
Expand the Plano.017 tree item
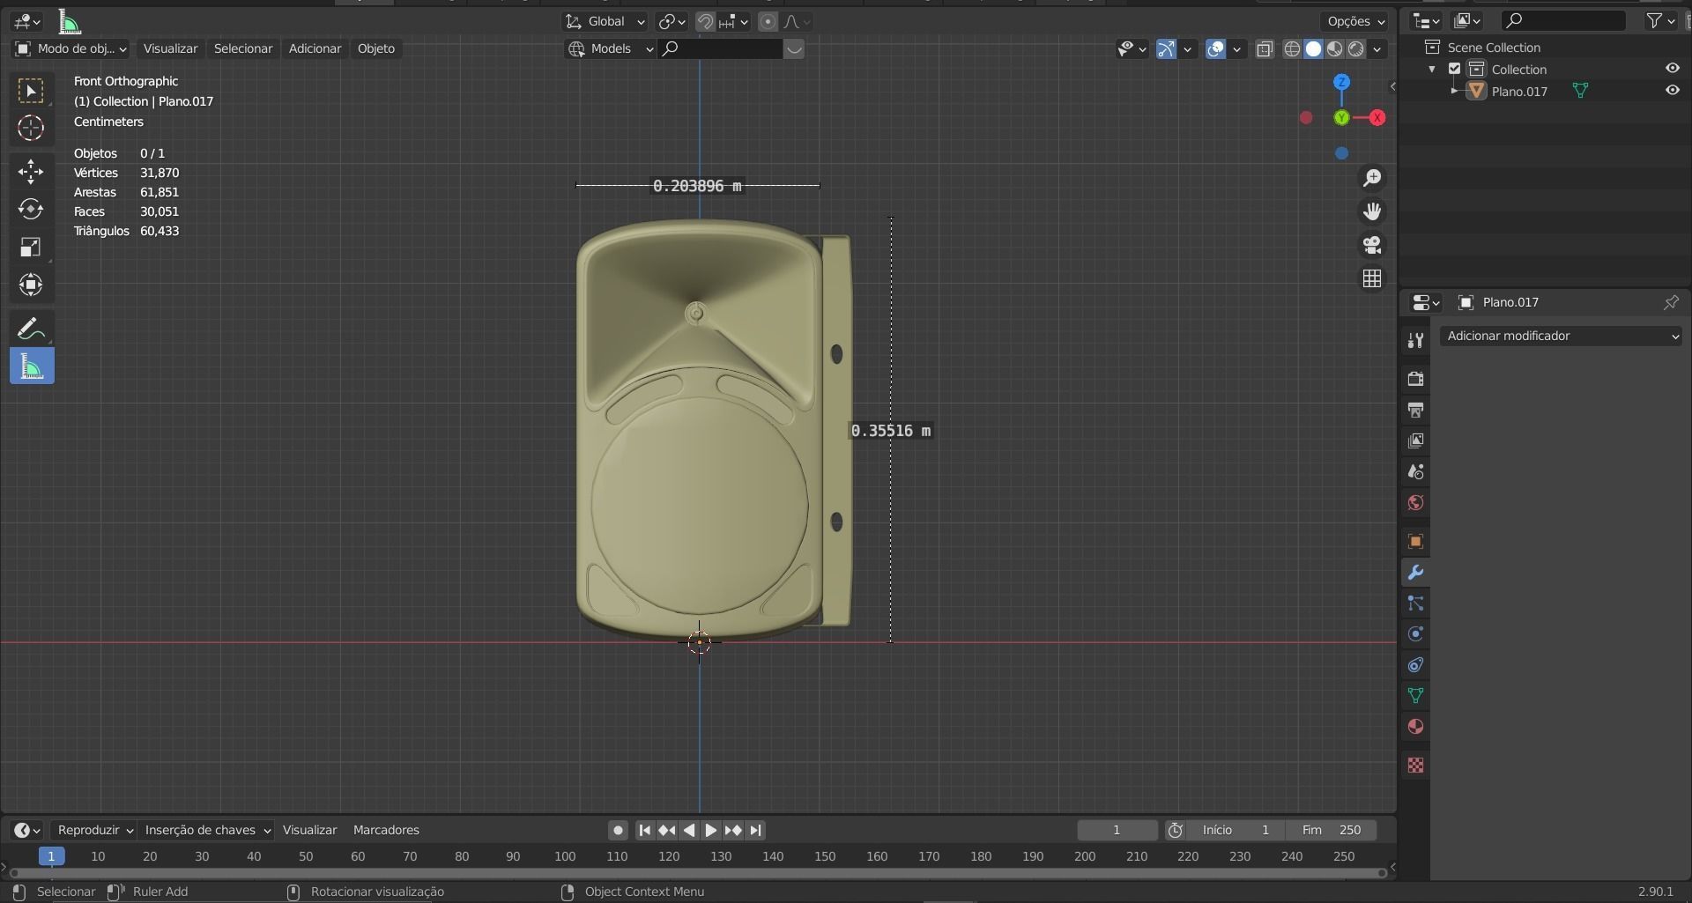click(x=1454, y=91)
